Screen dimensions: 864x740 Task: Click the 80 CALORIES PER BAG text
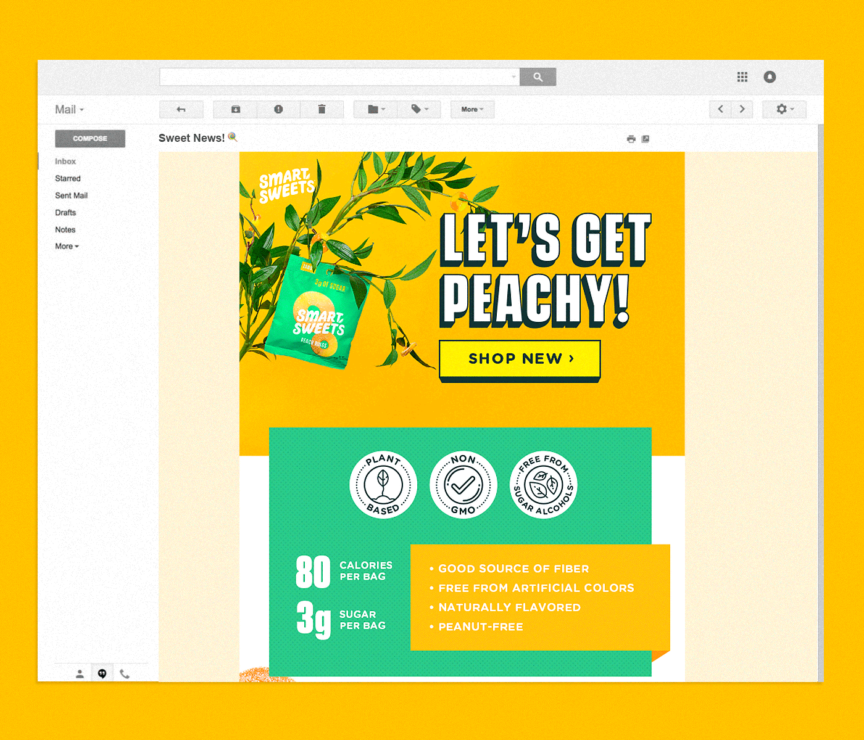[x=344, y=571]
